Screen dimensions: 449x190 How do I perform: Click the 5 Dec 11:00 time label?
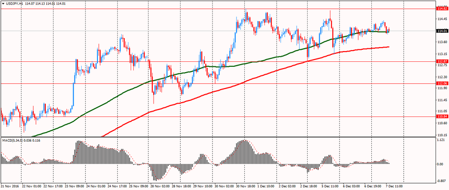pos(331,186)
